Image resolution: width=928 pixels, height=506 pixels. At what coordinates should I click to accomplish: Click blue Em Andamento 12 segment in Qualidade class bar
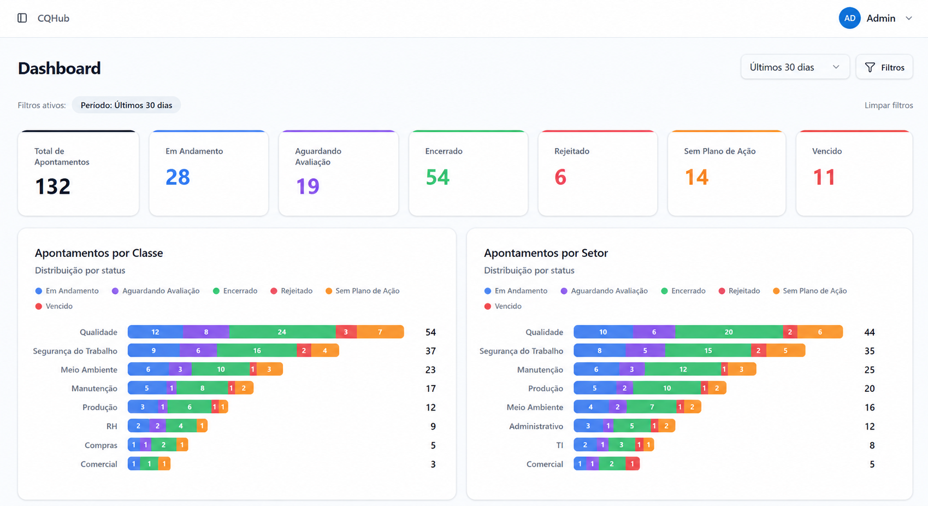tap(155, 332)
